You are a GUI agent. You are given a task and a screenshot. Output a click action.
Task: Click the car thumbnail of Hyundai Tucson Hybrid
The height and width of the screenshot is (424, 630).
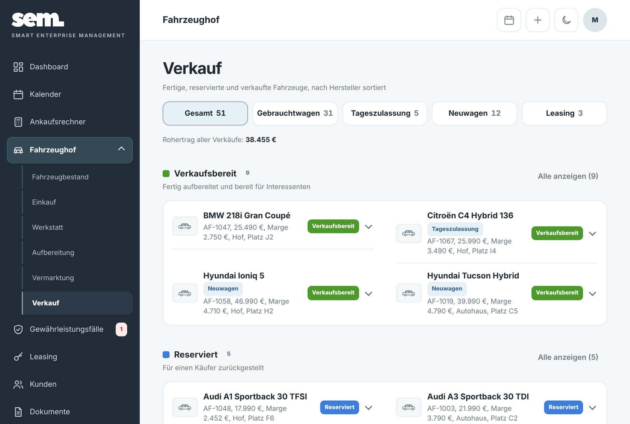click(x=408, y=293)
